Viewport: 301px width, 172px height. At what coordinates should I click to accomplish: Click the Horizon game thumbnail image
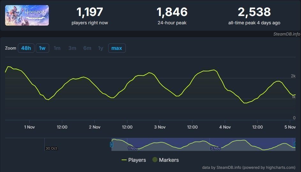coord(27,15)
